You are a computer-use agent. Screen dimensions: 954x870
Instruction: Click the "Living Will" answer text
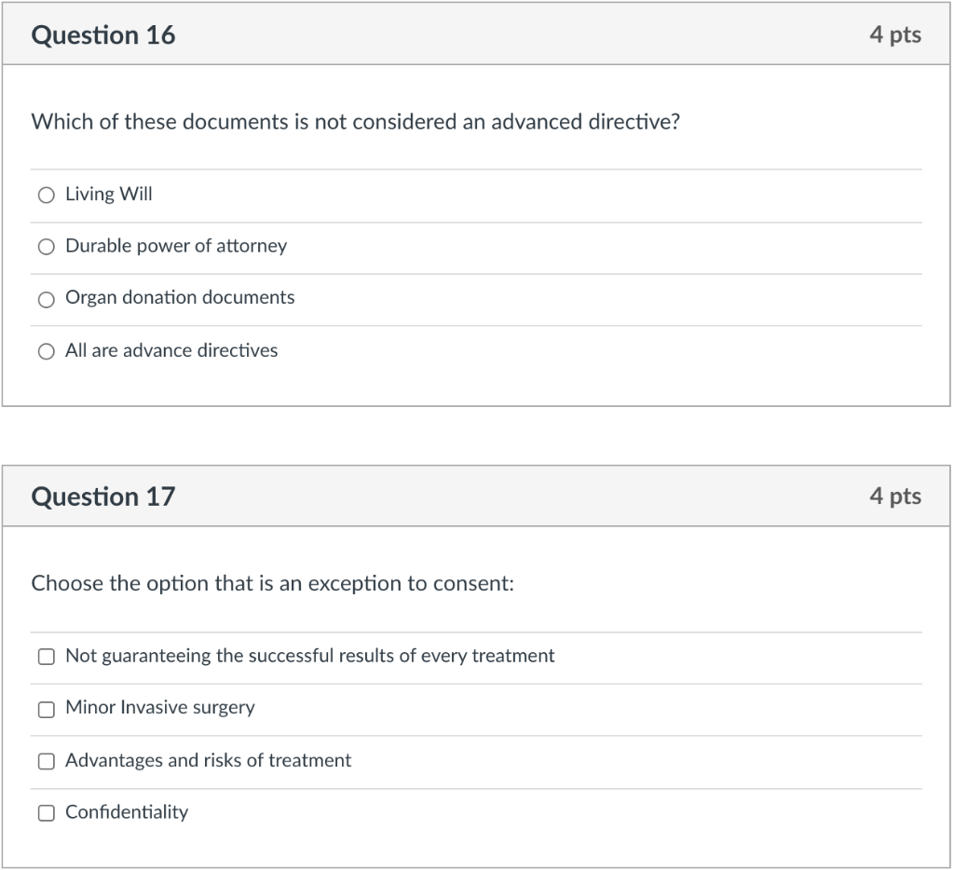[x=109, y=194]
